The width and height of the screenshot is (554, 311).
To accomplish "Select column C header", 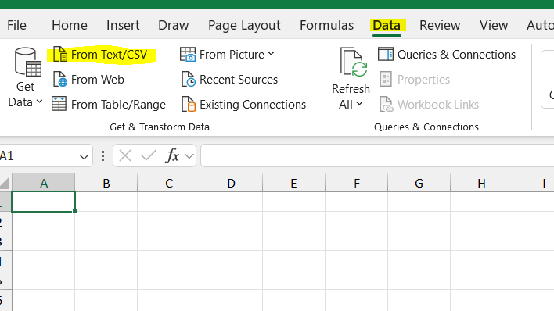I will pyautogui.click(x=168, y=183).
